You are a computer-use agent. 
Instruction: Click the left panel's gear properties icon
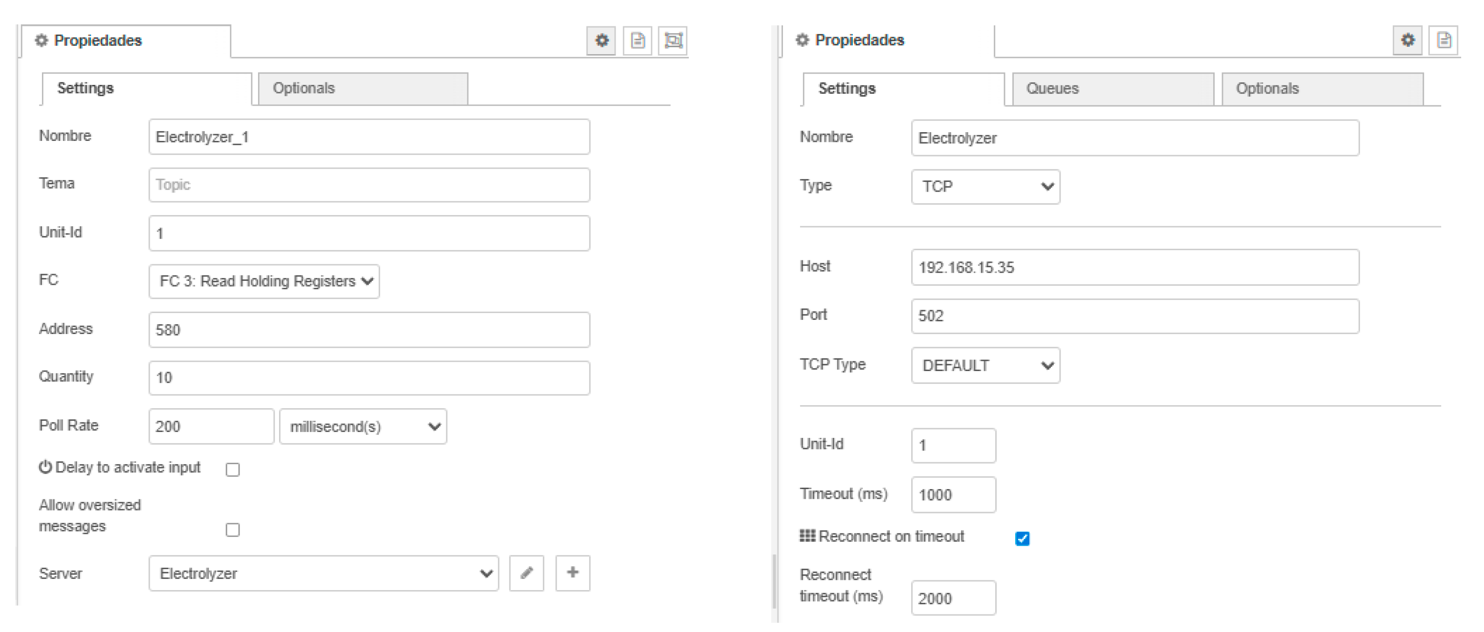coord(601,40)
